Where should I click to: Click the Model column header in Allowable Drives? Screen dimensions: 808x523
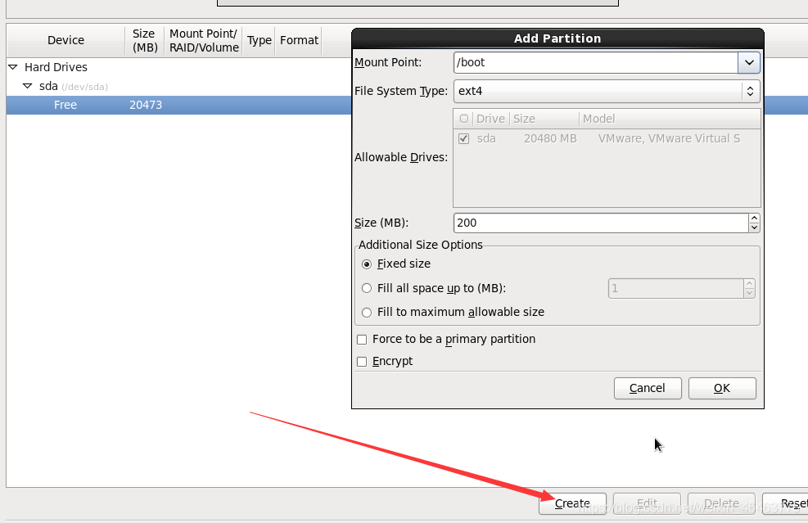coord(670,119)
